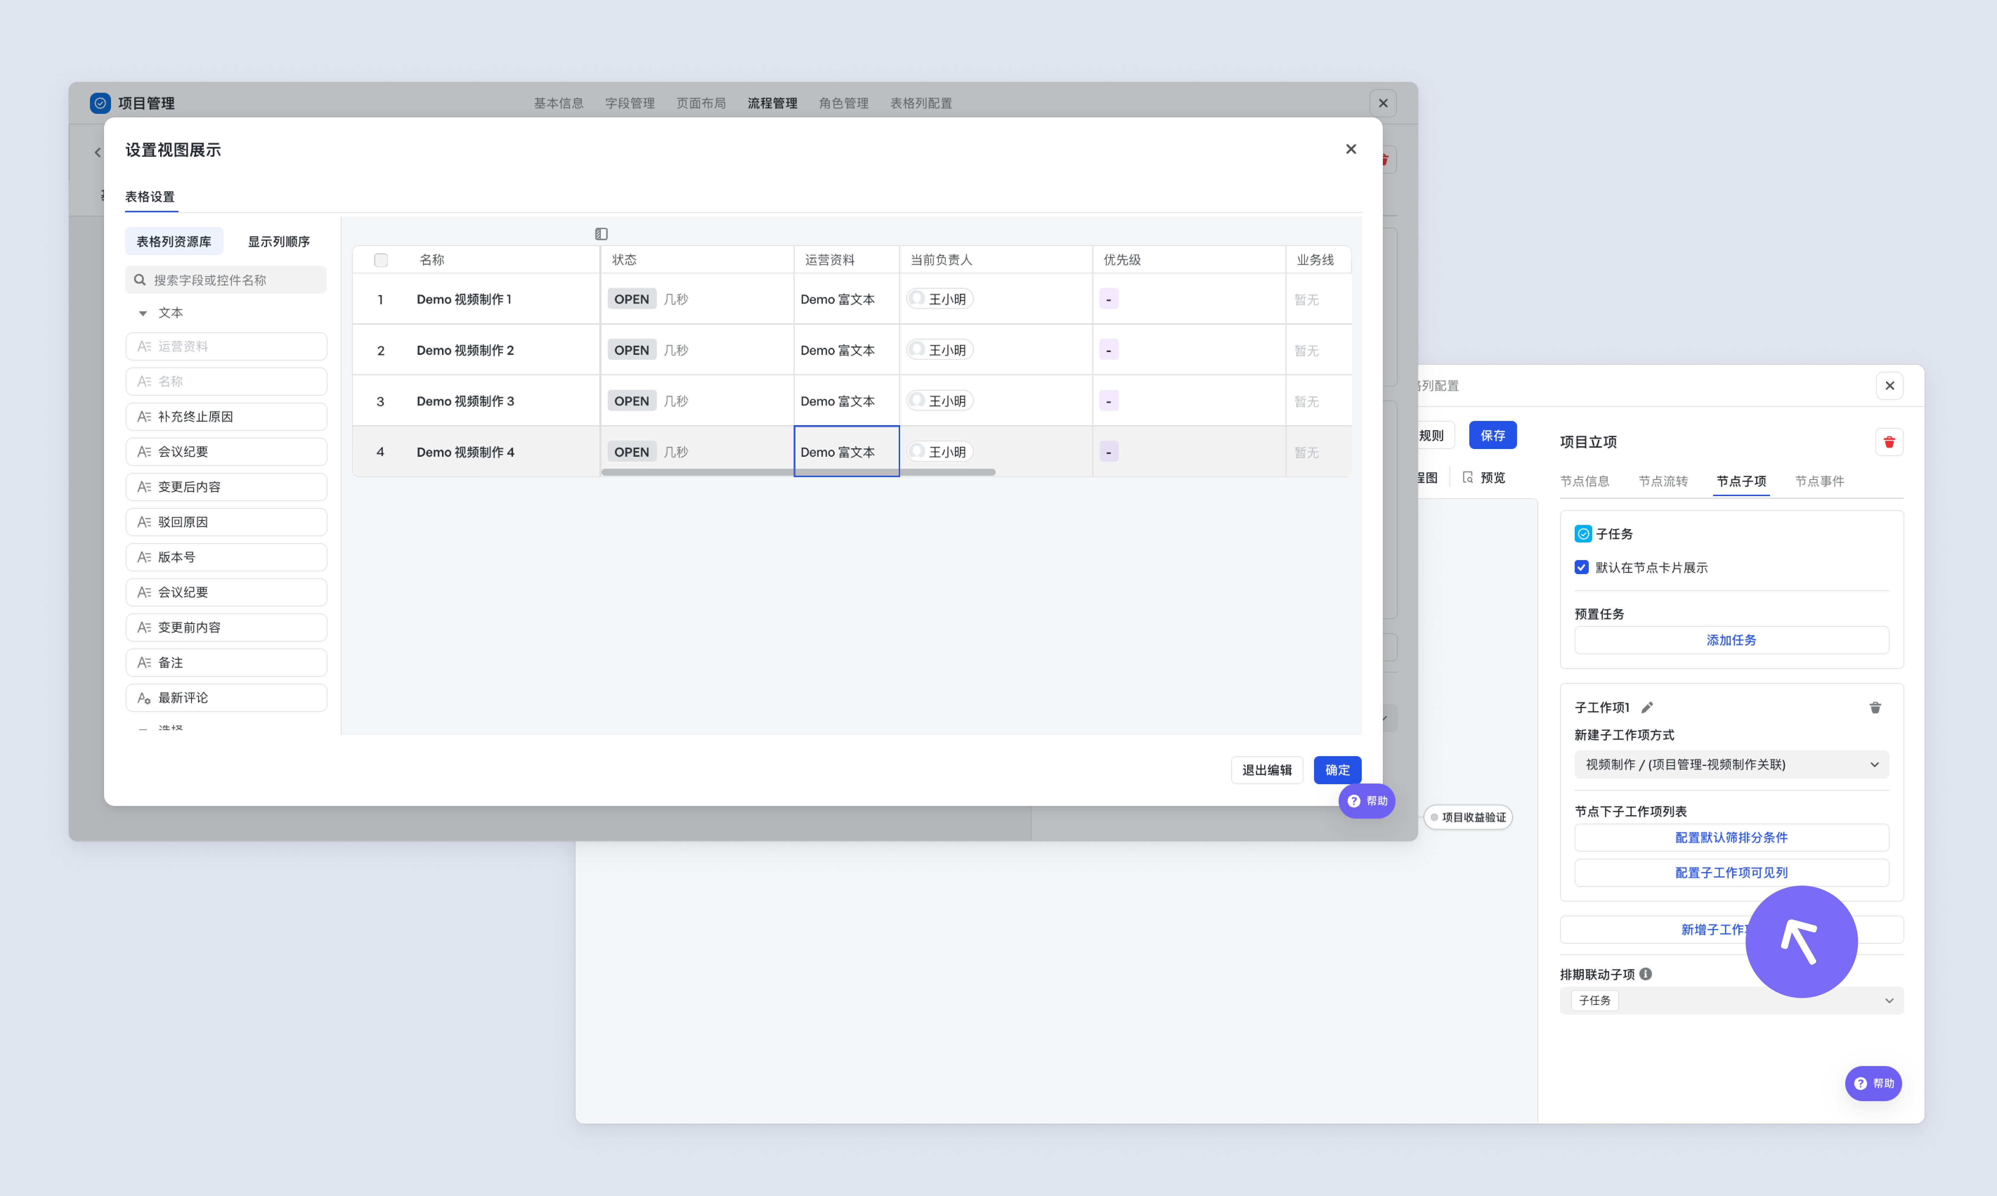This screenshot has width=1997, height=1196.
Task: Click 配置子工作项可见列 button
Action: (1731, 872)
